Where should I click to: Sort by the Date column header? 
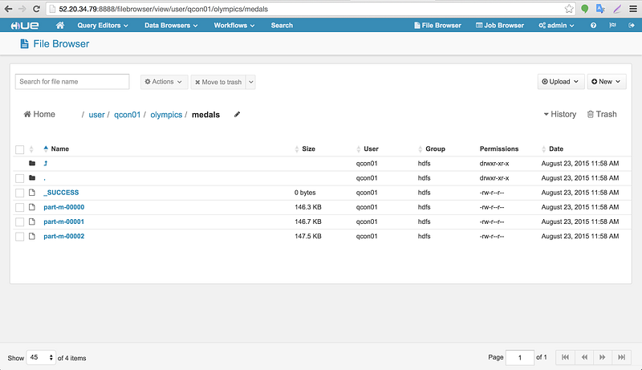pos(556,148)
